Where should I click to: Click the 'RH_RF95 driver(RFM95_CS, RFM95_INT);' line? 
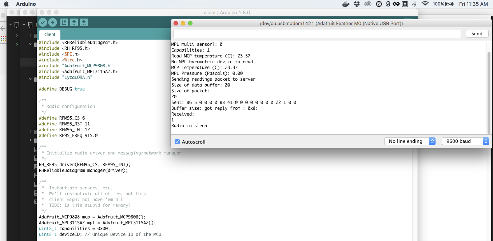click(x=84, y=165)
